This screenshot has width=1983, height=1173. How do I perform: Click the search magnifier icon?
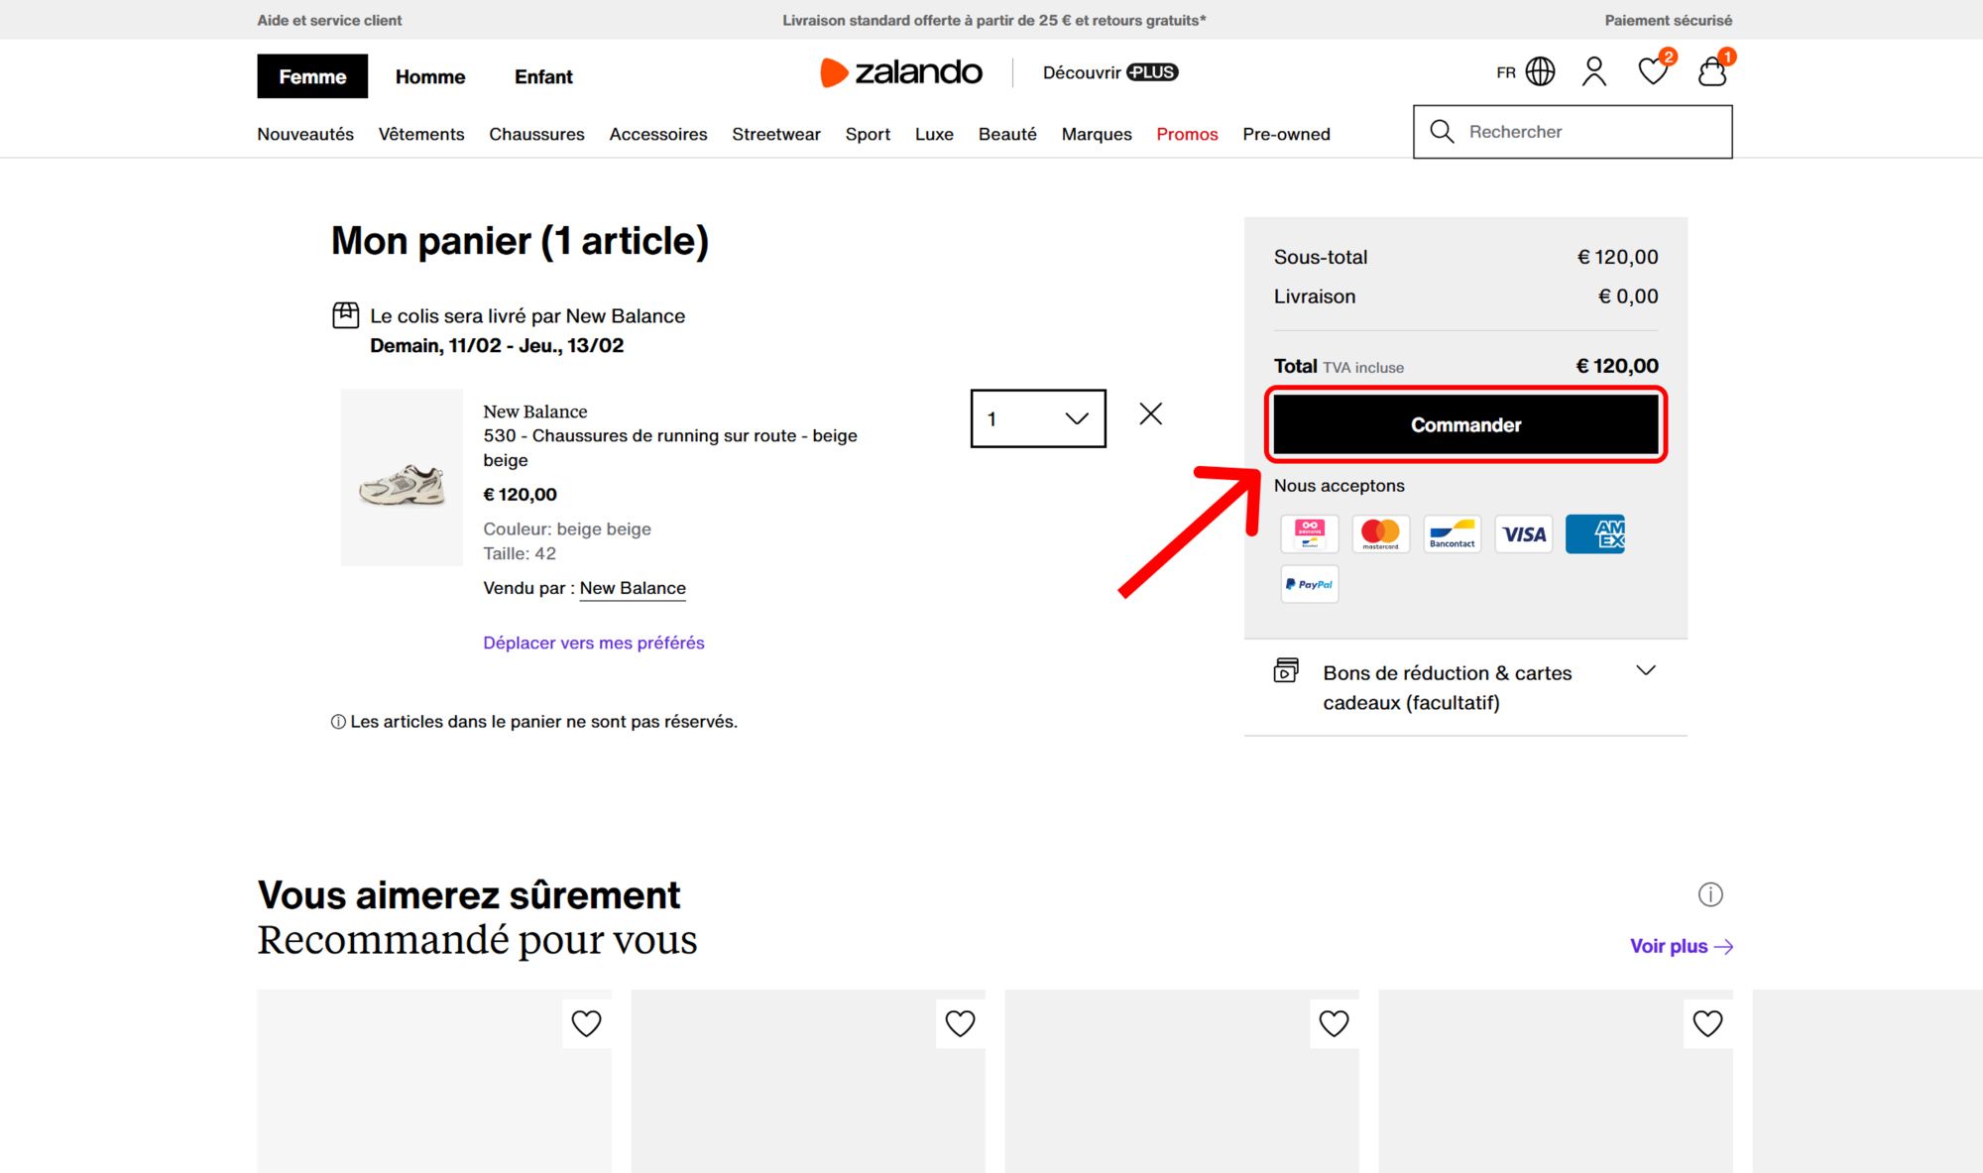[x=1442, y=132]
